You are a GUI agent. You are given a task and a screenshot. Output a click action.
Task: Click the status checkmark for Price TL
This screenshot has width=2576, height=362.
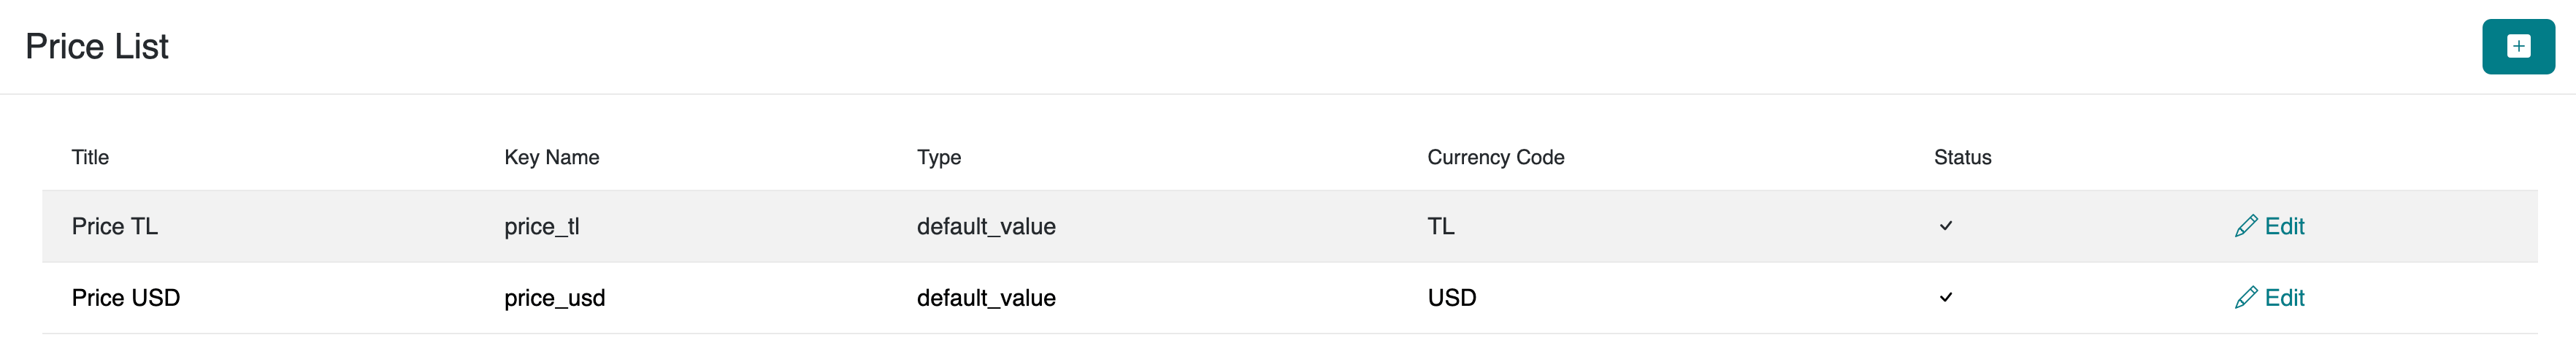point(1945,226)
